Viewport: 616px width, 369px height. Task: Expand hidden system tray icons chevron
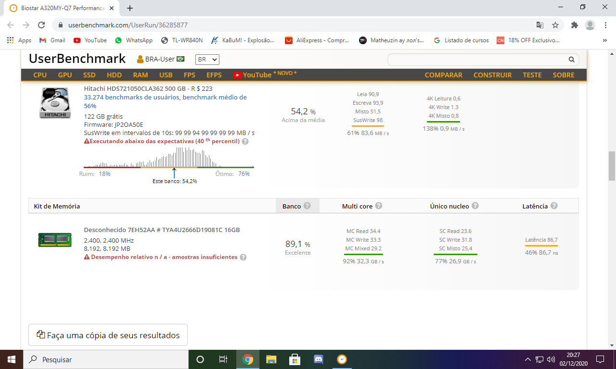(x=528, y=359)
